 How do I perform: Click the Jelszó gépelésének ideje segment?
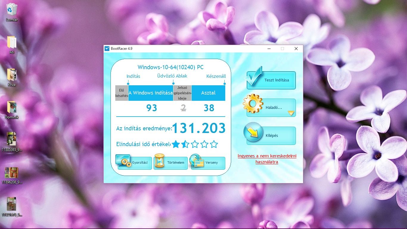click(x=182, y=93)
